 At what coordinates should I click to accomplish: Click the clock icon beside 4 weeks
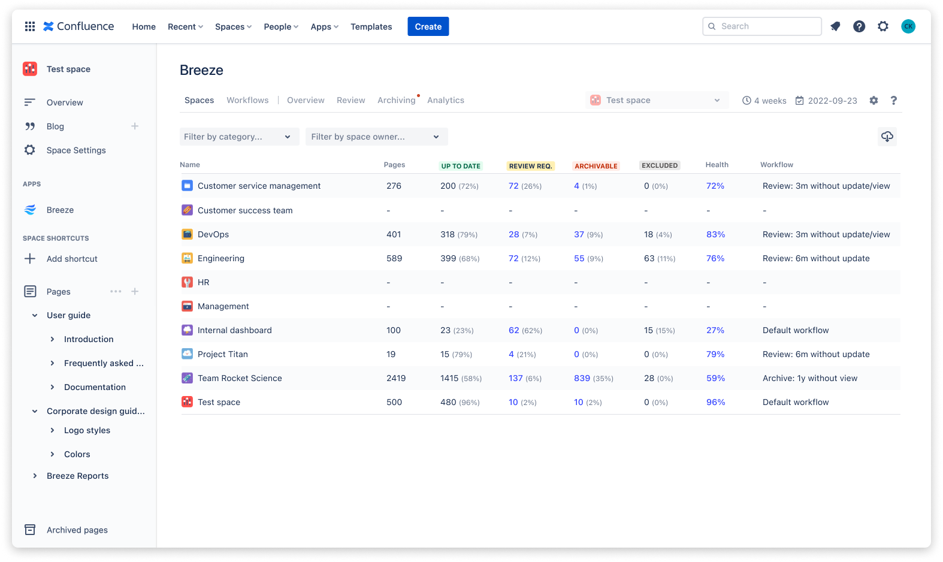(746, 101)
